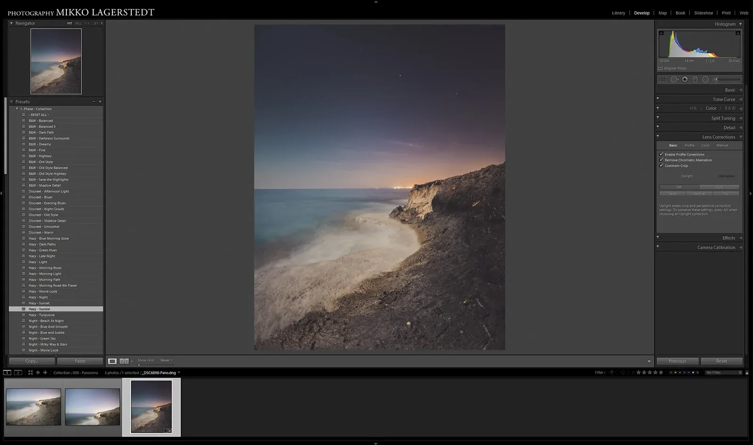Screen dimensions: 753x445
Task: Click the red color label swatch in filmstrip
Action: pyautogui.click(x=671, y=372)
